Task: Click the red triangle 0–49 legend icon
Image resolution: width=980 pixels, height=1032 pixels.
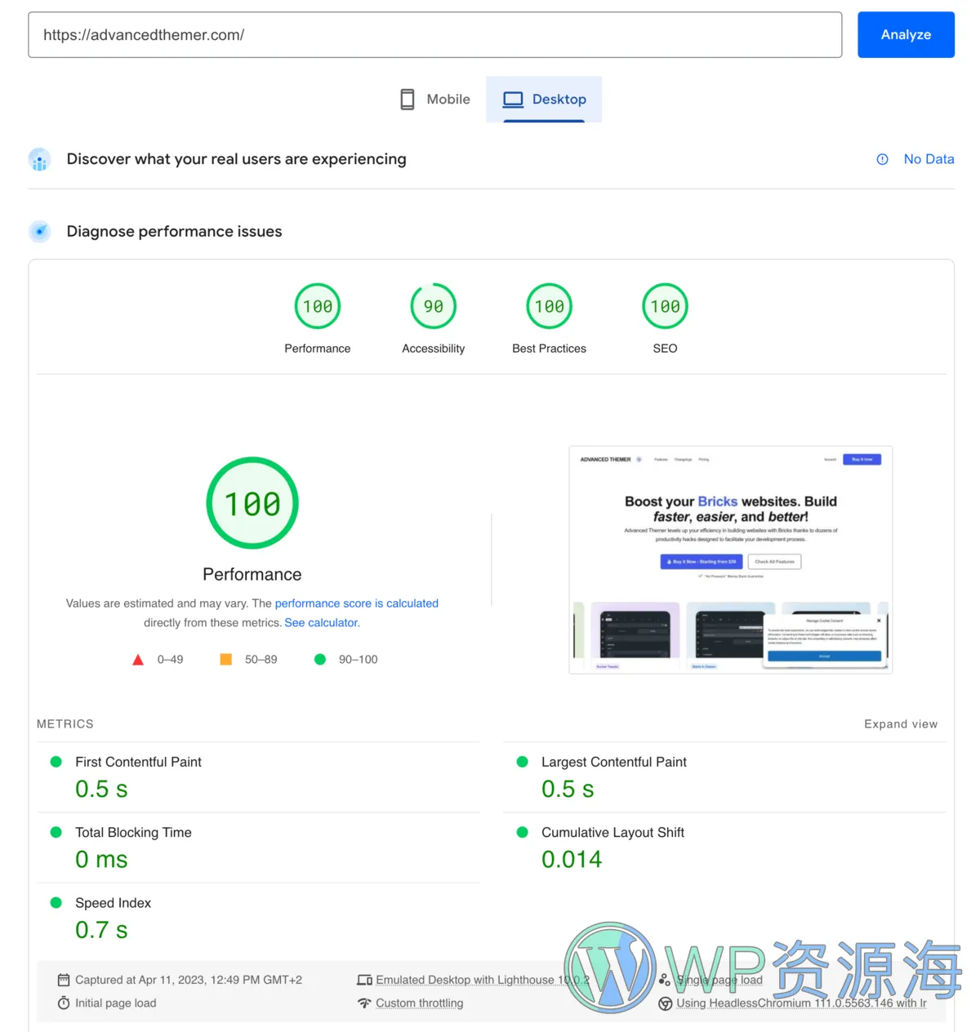Action: click(138, 660)
